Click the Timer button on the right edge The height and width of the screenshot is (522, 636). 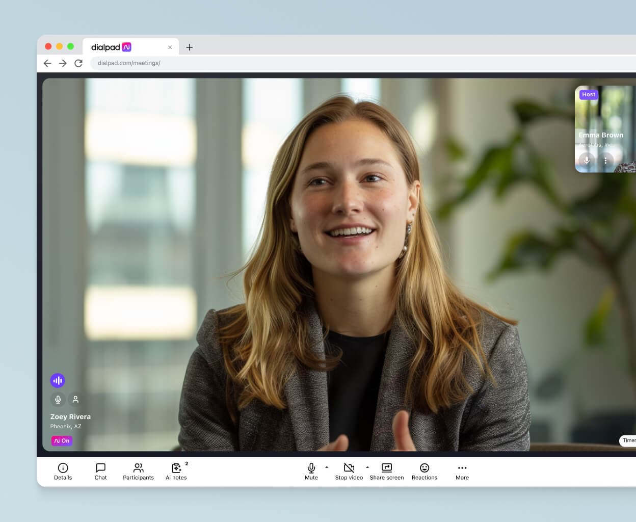click(x=628, y=440)
